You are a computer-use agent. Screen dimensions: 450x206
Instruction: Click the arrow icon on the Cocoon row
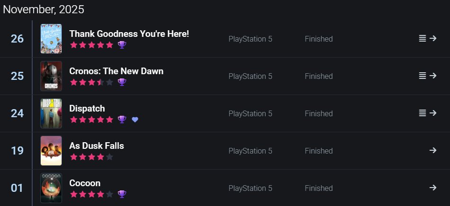coord(433,188)
